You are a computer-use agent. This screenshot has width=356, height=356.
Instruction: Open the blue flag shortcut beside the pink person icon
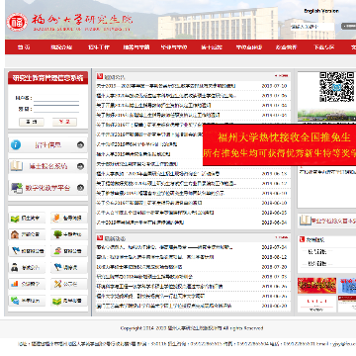pos(27,251)
